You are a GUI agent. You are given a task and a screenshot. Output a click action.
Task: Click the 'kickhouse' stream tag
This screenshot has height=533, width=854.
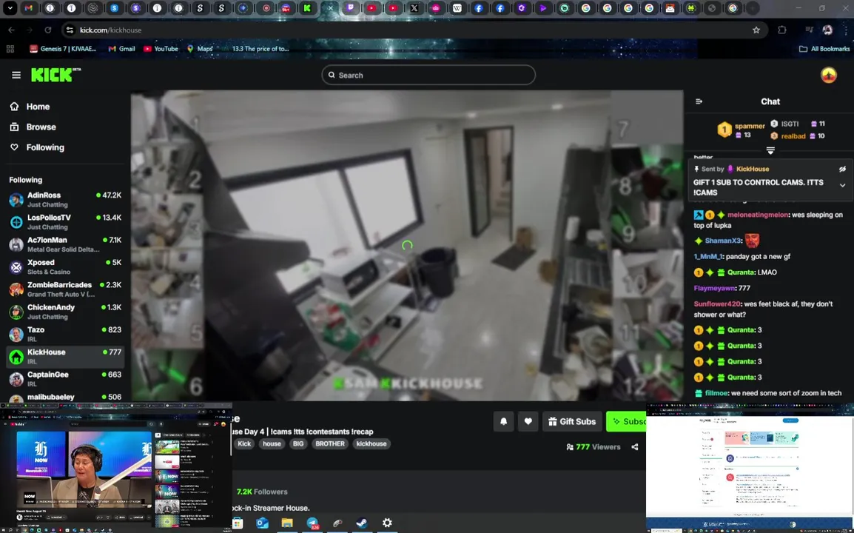[371, 443]
